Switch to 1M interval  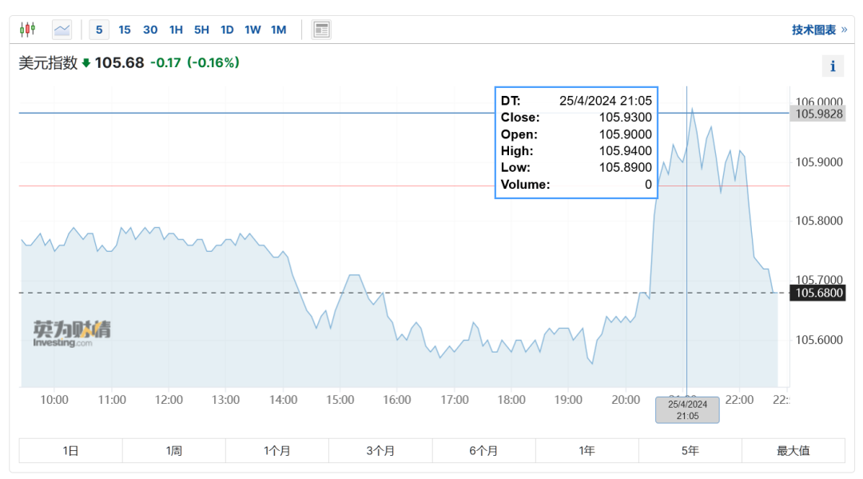click(278, 30)
